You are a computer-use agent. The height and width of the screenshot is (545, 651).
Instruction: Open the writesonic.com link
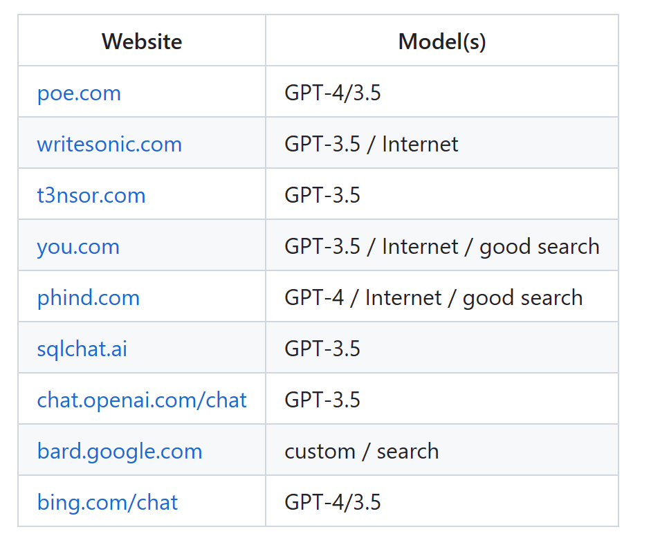(x=109, y=145)
